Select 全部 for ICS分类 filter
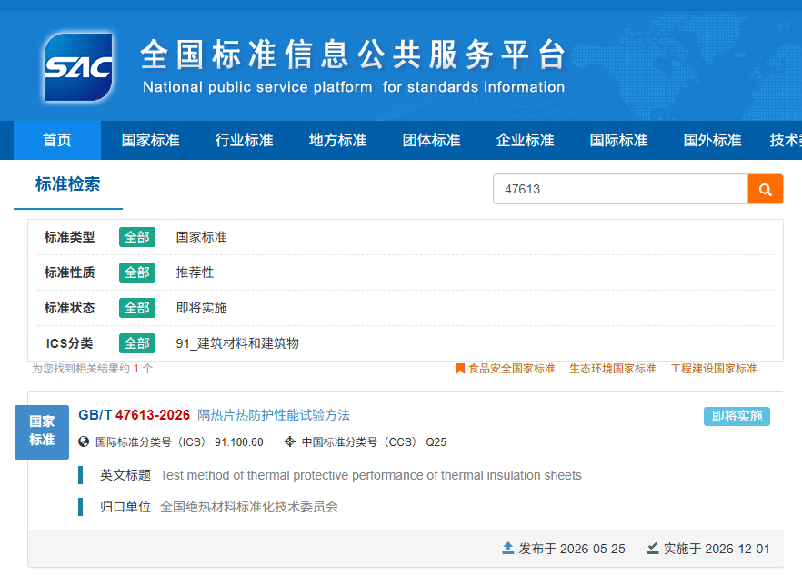 pyautogui.click(x=137, y=343)
